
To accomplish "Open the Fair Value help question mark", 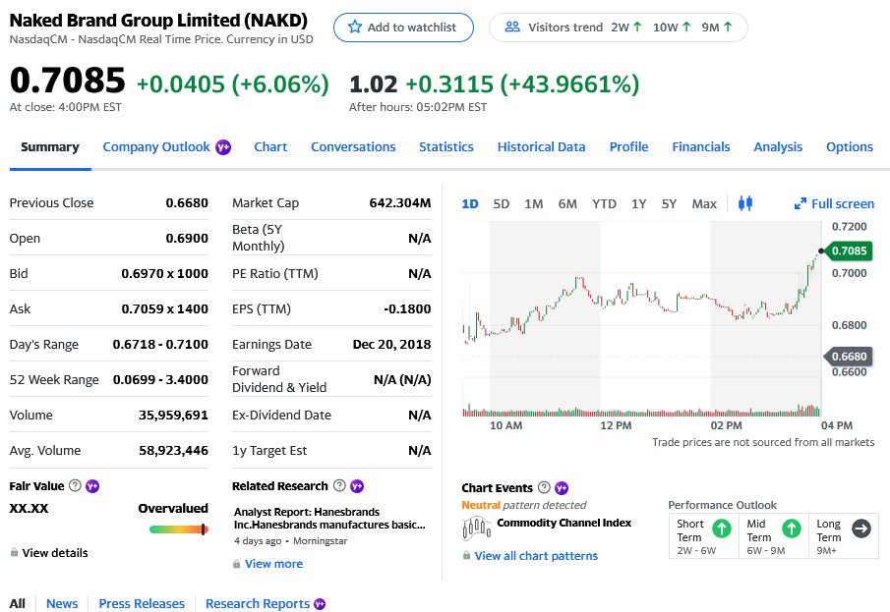I will click(x=75, y=485).
